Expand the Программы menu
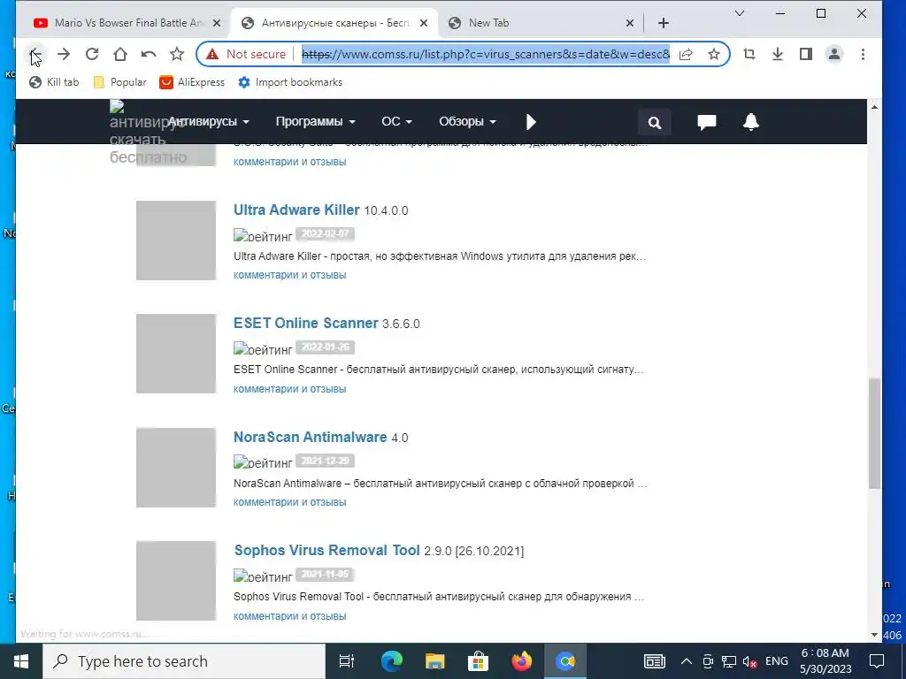Viewport: 906px width, 679px height. tap(316, 121)
